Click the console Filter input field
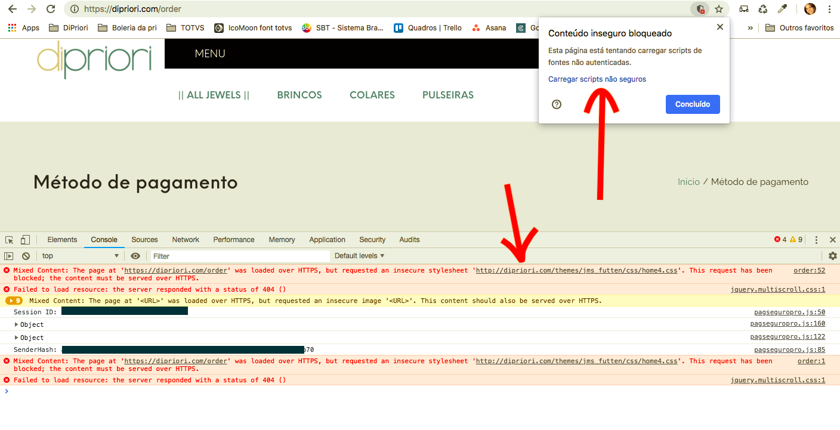Image resolution: width=840 pixels, height=430 pixels. click(239, 256)
